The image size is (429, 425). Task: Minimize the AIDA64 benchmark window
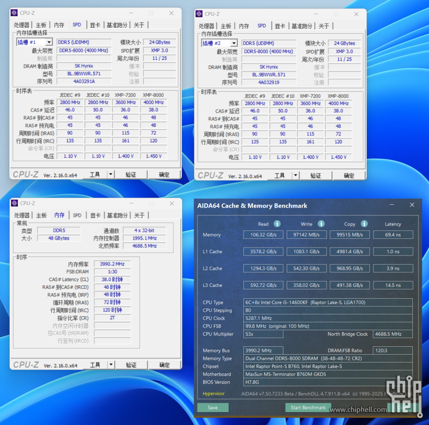pyautogui.click(x=392, y=205)
